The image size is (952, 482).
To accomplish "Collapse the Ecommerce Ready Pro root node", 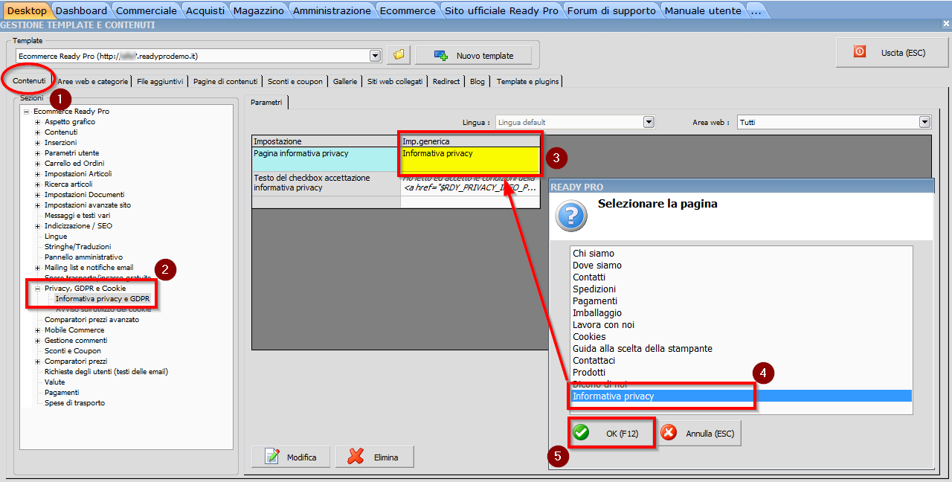I will point(27,112).
